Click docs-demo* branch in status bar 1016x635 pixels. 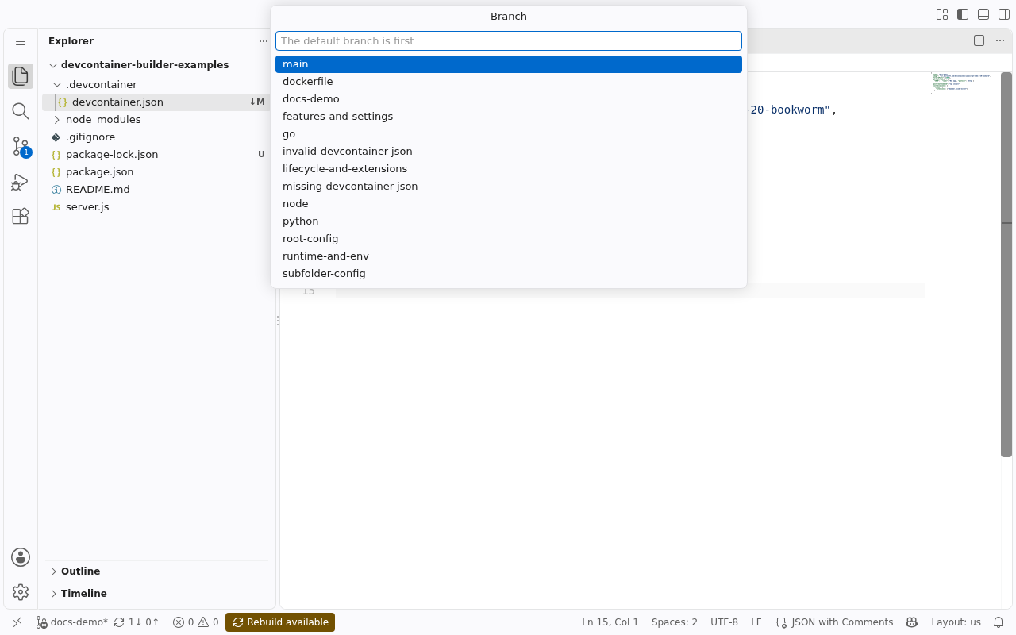click(x=71, y=622)
